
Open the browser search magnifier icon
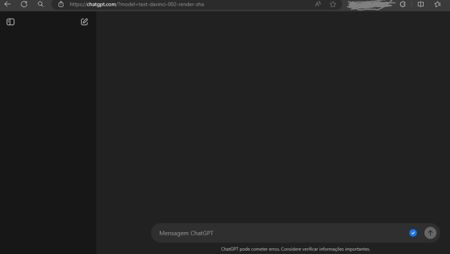[40, 5]
